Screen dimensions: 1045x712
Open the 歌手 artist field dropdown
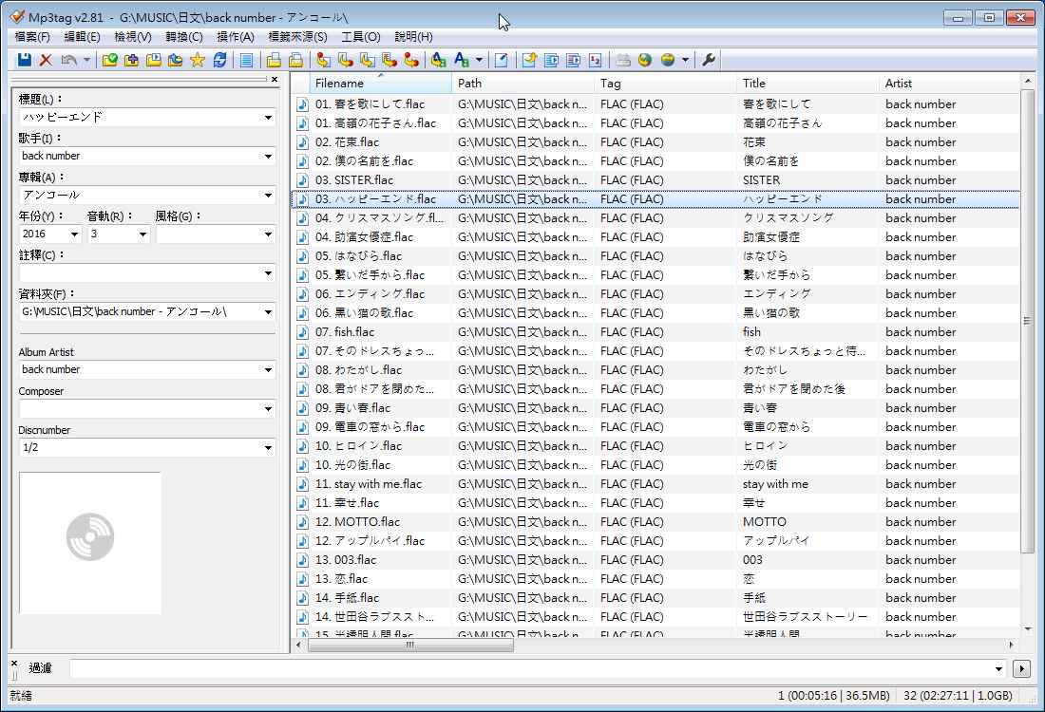(x=268, y=156)
